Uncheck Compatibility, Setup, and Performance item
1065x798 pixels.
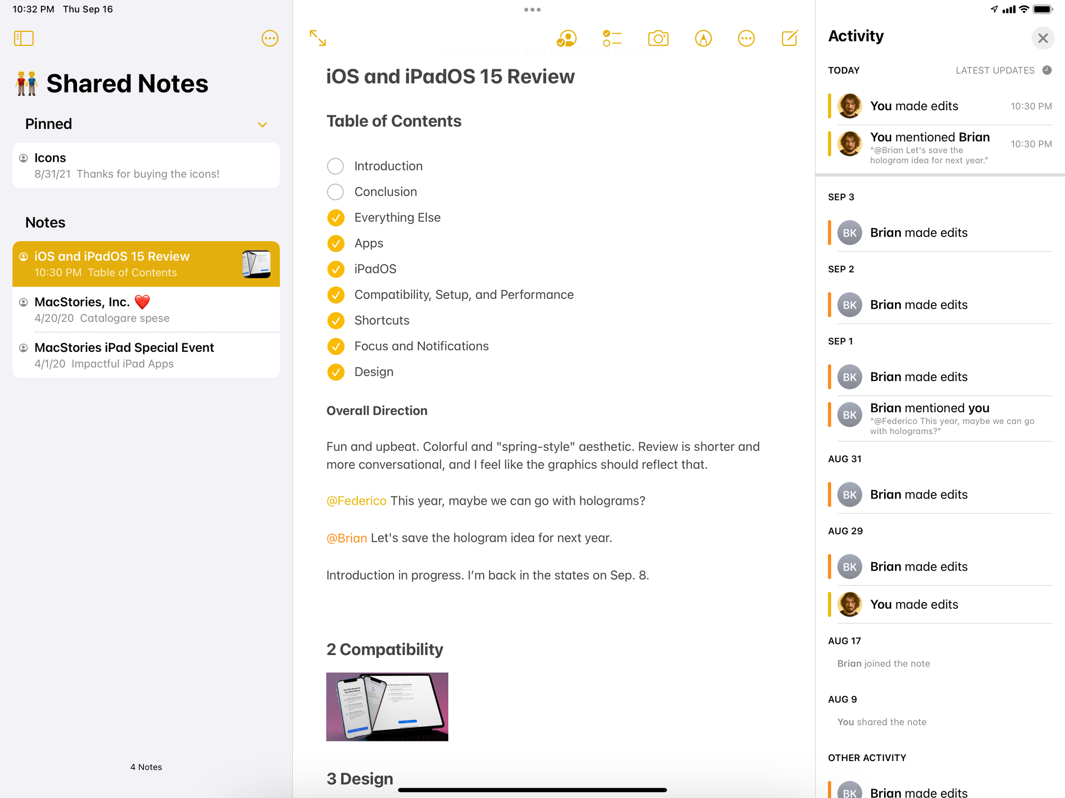pyautogui.click(x=335, y=295)
